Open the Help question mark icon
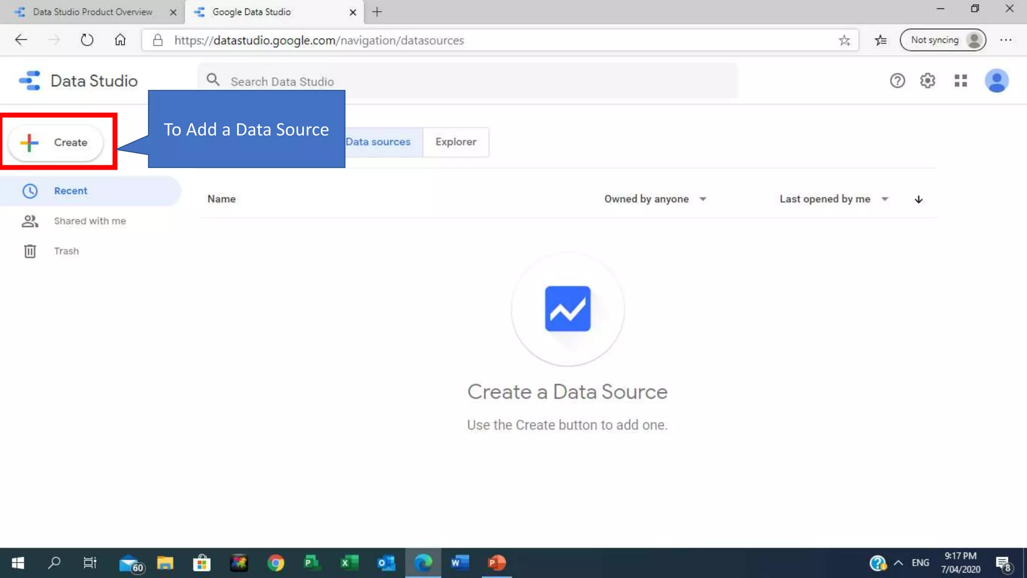 click(897, 81)
